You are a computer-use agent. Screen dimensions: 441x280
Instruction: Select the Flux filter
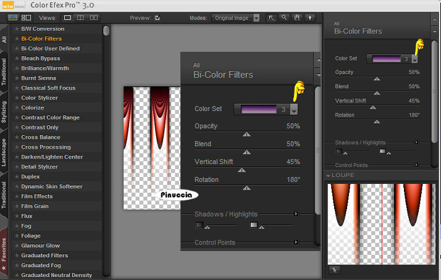point(27,216)
